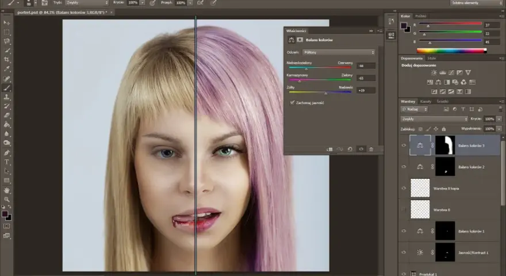Open the Krycie slider arrow in Warstwy panel
The height and width of the screenshot is (276, 506).
[x=499, y=119]
